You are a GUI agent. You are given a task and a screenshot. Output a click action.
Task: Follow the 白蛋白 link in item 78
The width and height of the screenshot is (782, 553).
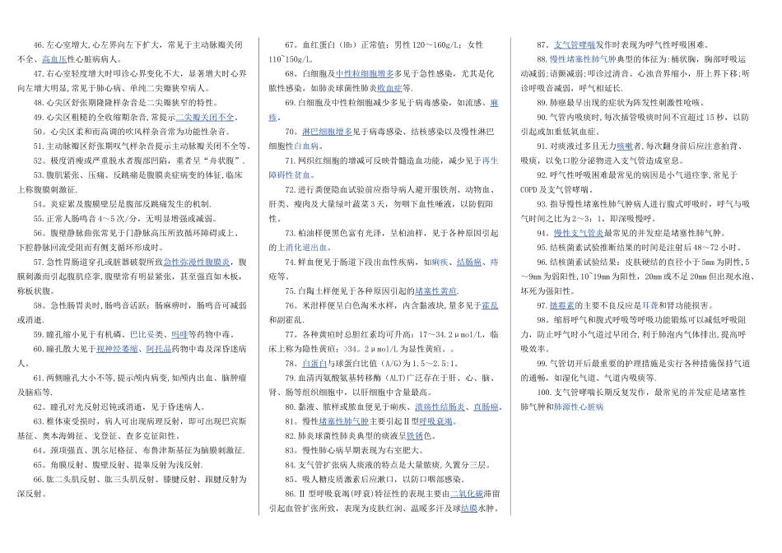(314, 364)
